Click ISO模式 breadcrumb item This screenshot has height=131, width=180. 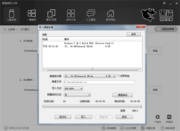click(x=25, y=29)
